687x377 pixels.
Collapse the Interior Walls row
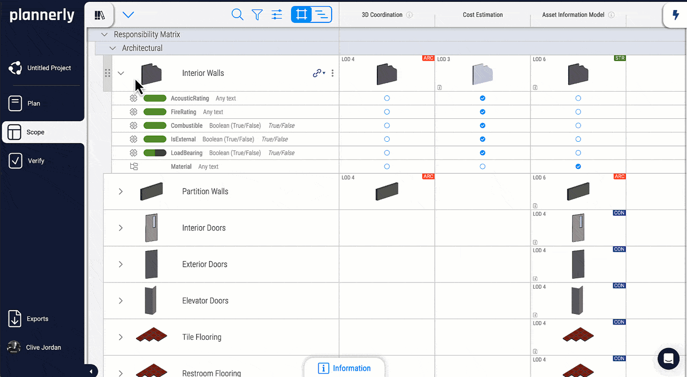point(121,73)
